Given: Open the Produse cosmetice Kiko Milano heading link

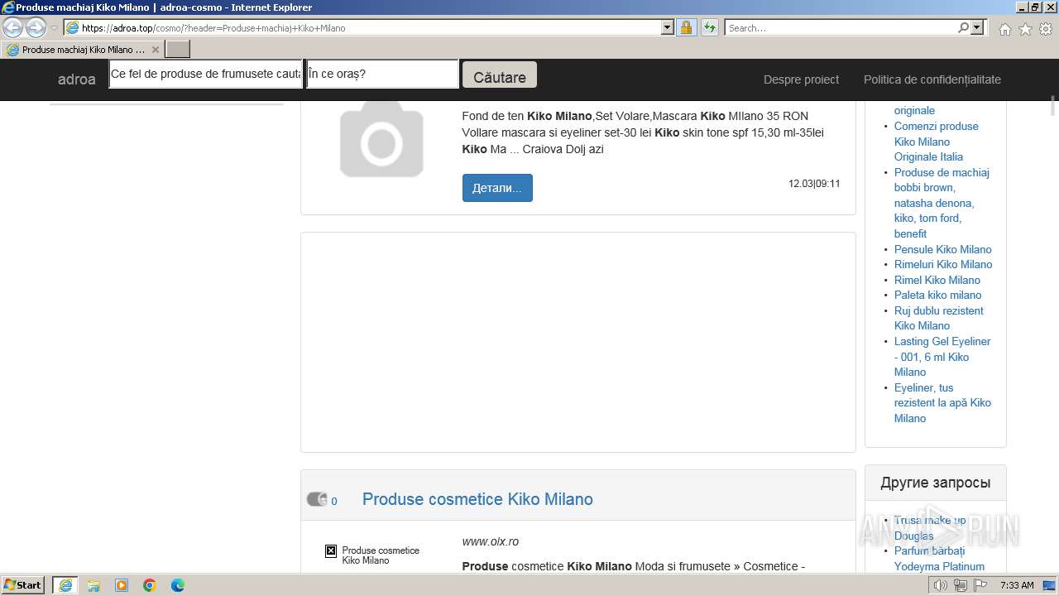Looking at the screenshot, I should (x=477, y=499).
